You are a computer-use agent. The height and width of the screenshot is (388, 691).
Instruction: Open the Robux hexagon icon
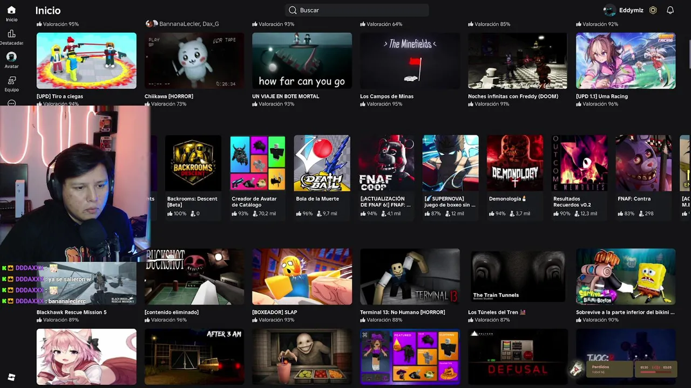[653, 10]
